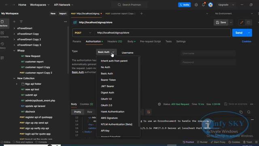Expand the eTravelSmart collection
The image size is (259, 146).
pos(14,28)
